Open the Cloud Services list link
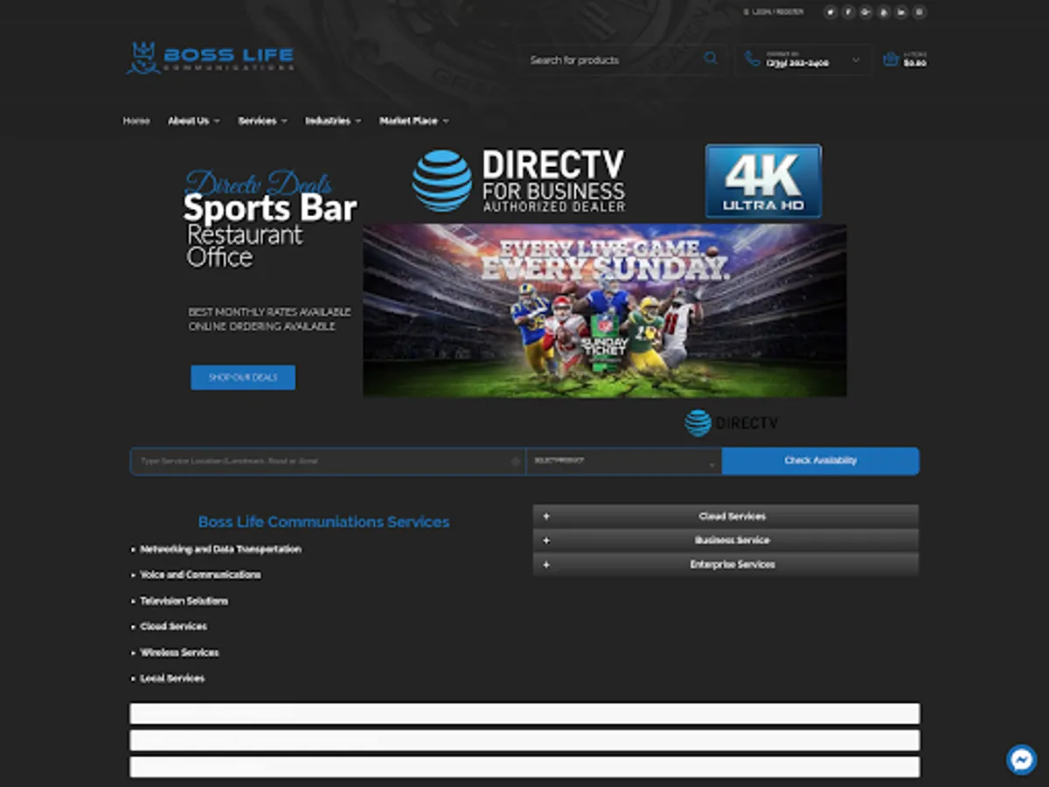Viewport: 1049px width, 787px height. point(174,626)
